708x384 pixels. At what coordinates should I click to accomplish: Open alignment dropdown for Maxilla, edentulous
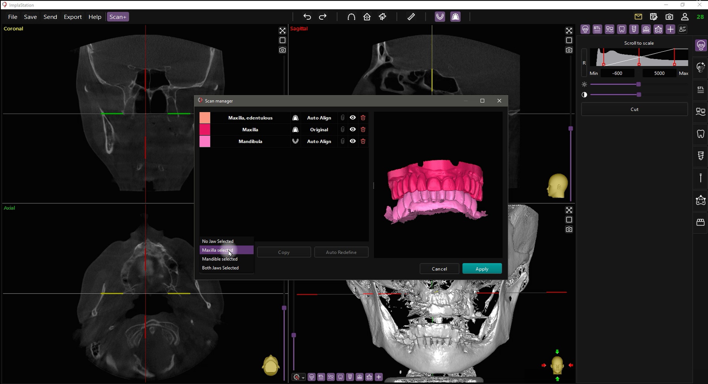[x=319, y=118]
